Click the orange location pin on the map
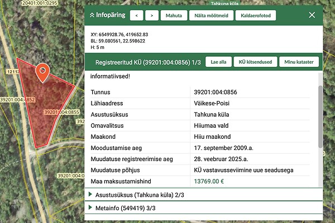 point(42,71)
